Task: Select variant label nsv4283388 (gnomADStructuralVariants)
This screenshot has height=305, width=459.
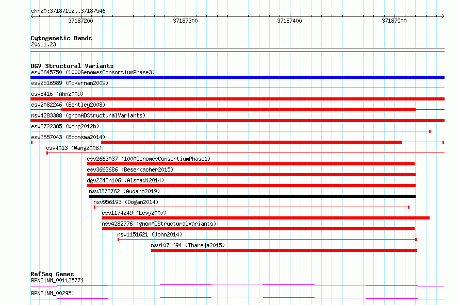Action: (88, 115)
